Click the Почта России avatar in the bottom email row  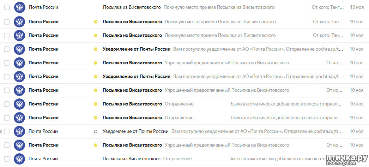pyautogui.click(x=19, y=159)
